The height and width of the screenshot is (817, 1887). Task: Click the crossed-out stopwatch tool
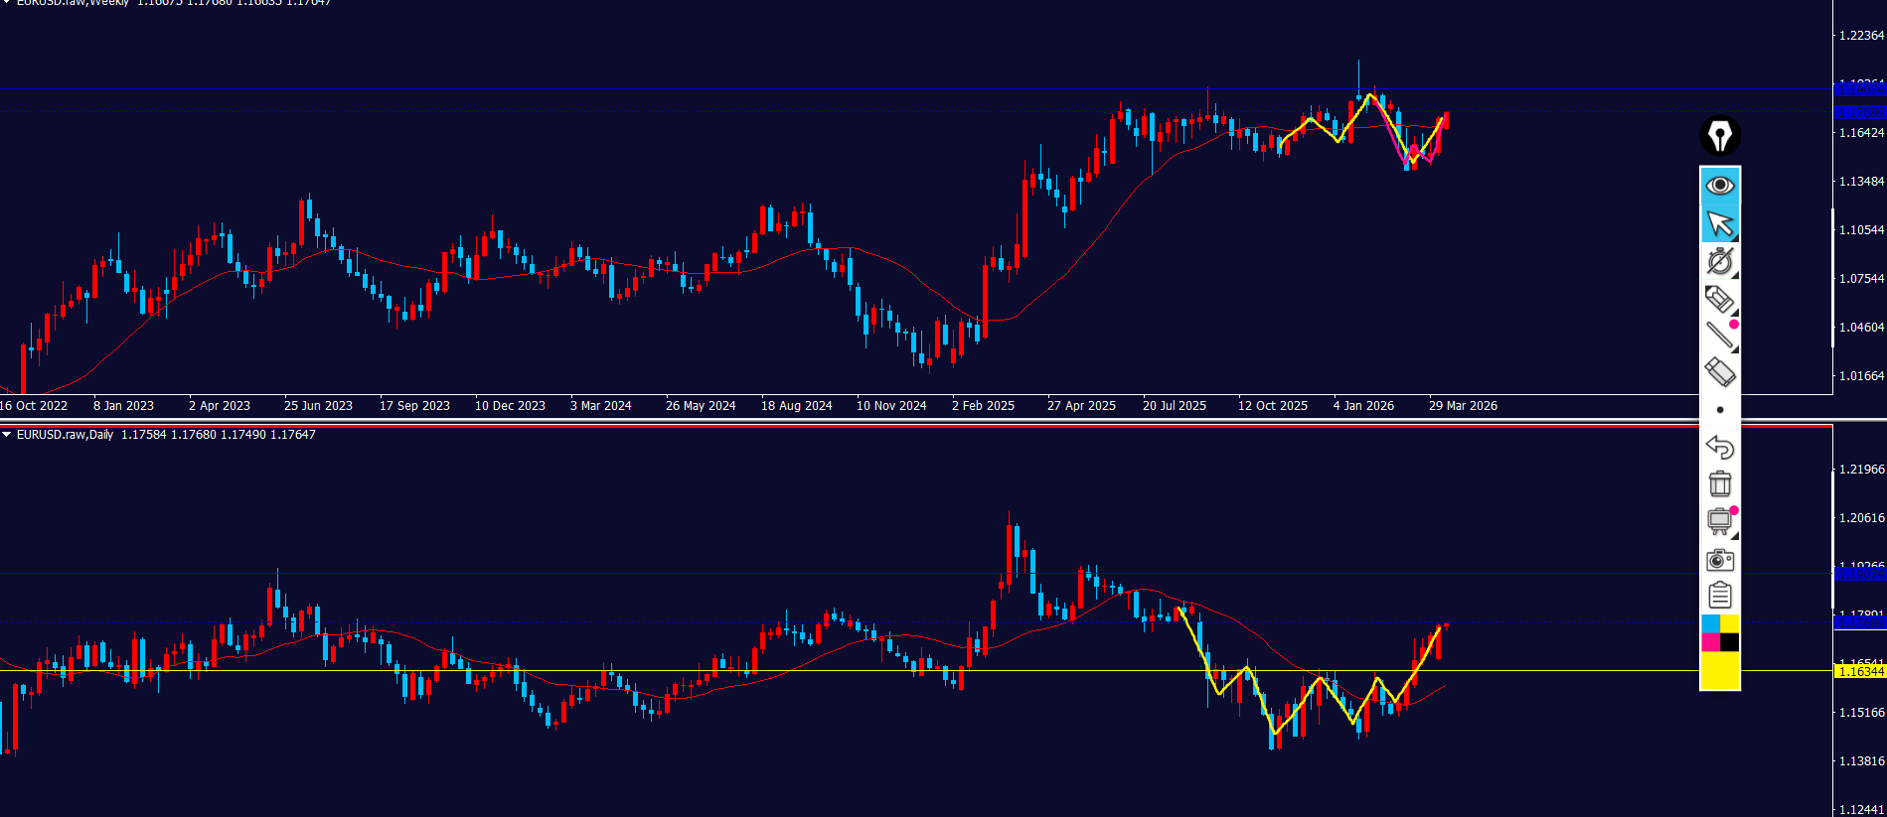tap(1719, 262)
